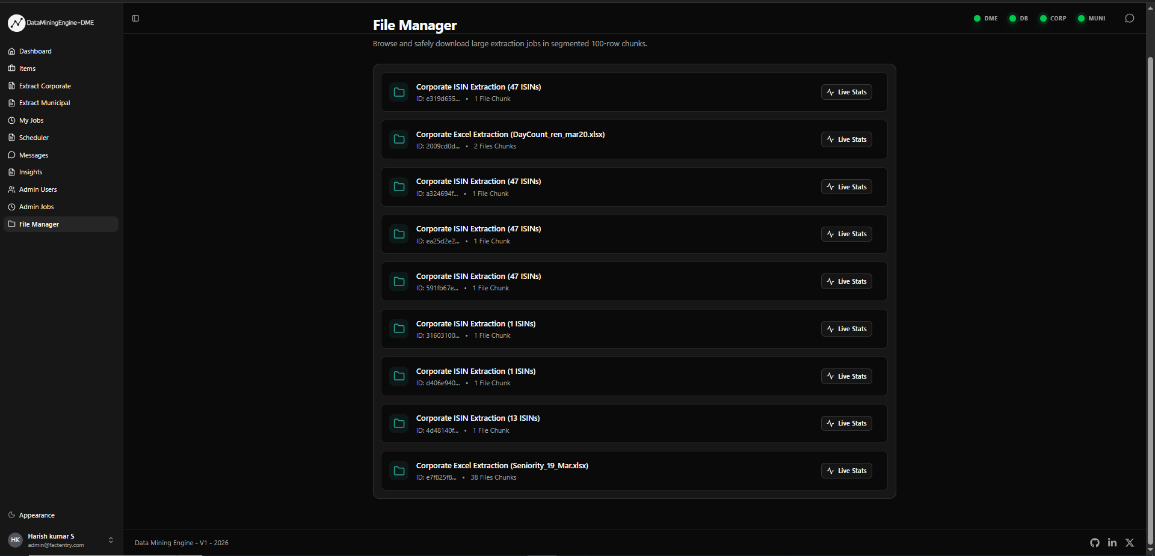View Live Stats for job e319d655
This screenshot has height=556, width=1155.
(846, 92)
